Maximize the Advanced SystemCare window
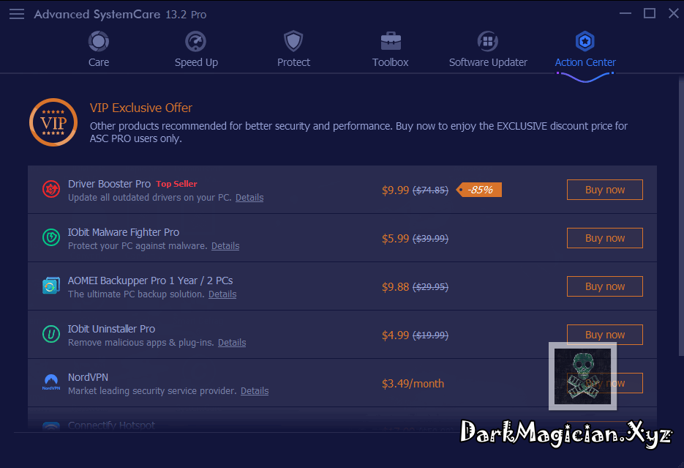This screenshot has width=684, height=468. pyautogui.click(x=650, y=13)
